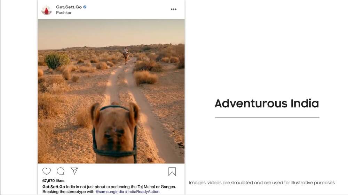Viewport: 348px width, 195px height.
Task: Click the Get.Sett.Go profile avatar
Action: click(x=46, y=10)
